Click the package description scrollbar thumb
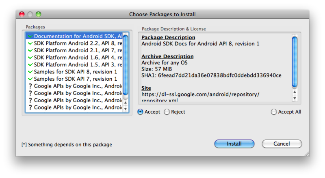Viewport: 325px width, 178px height. 295,62
